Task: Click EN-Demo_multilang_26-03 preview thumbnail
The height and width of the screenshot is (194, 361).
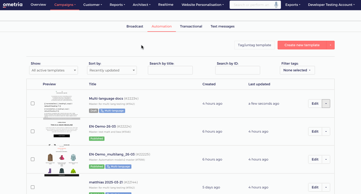Action: tap(62, 161)
